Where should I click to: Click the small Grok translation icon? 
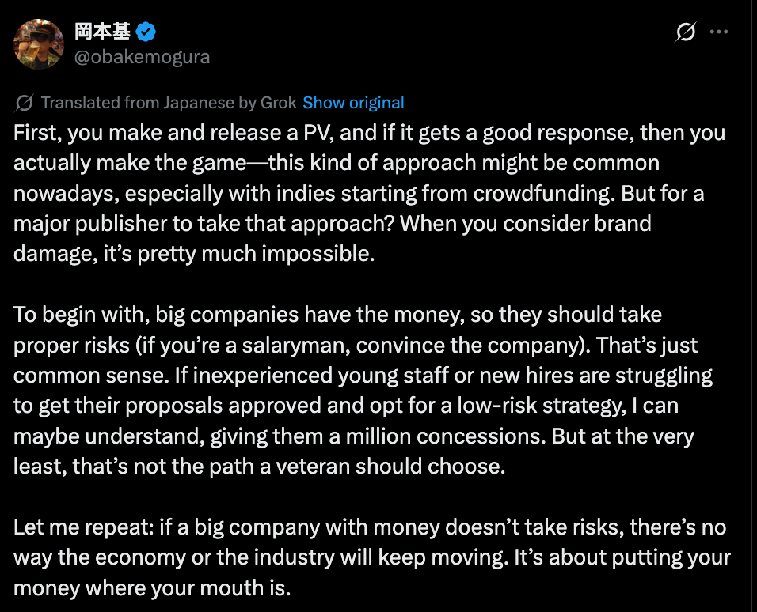pyautogui.click(x=25, y=103)
